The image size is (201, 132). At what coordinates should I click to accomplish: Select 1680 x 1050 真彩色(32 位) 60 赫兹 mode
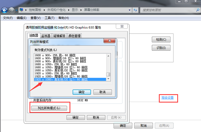coord(61,70)
